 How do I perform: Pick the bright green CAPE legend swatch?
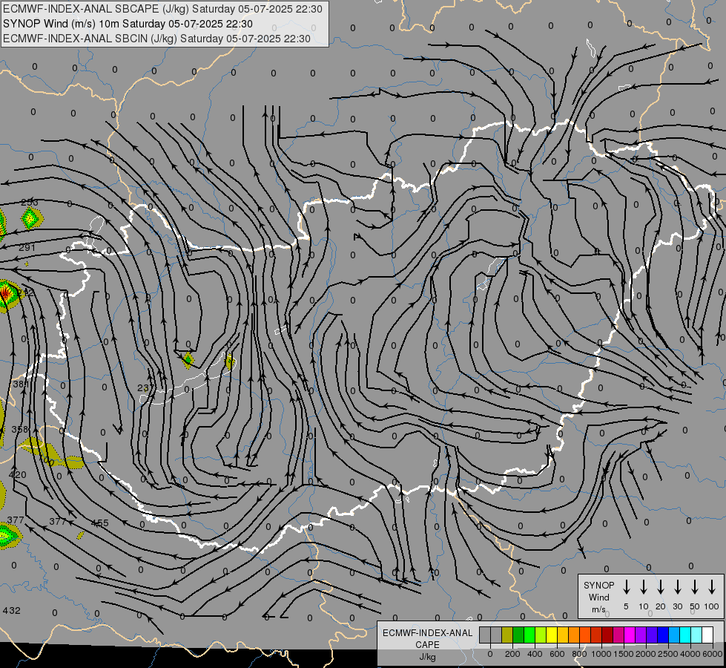(529, 635)
